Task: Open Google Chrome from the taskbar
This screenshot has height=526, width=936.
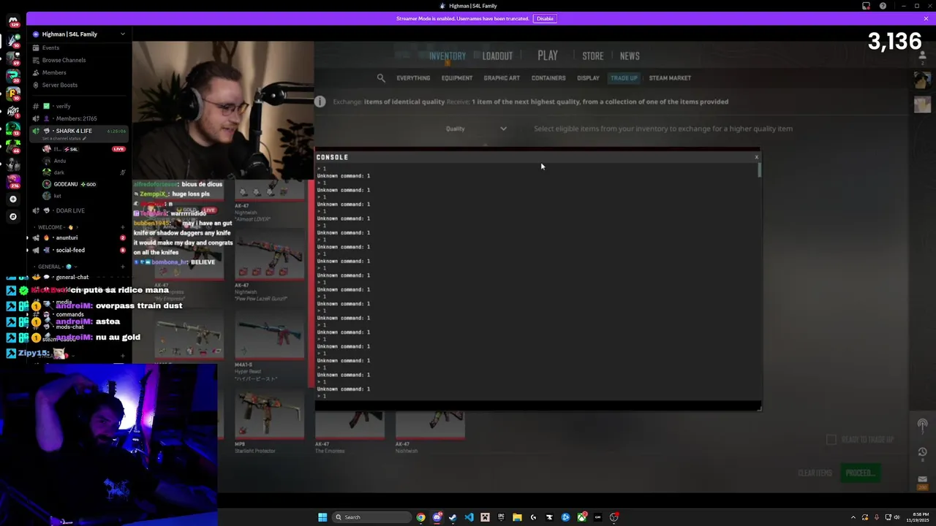Action: coord(421,517)
